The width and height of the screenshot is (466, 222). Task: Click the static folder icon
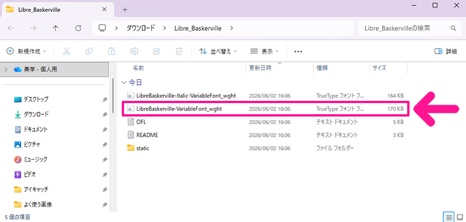(130, 148)
